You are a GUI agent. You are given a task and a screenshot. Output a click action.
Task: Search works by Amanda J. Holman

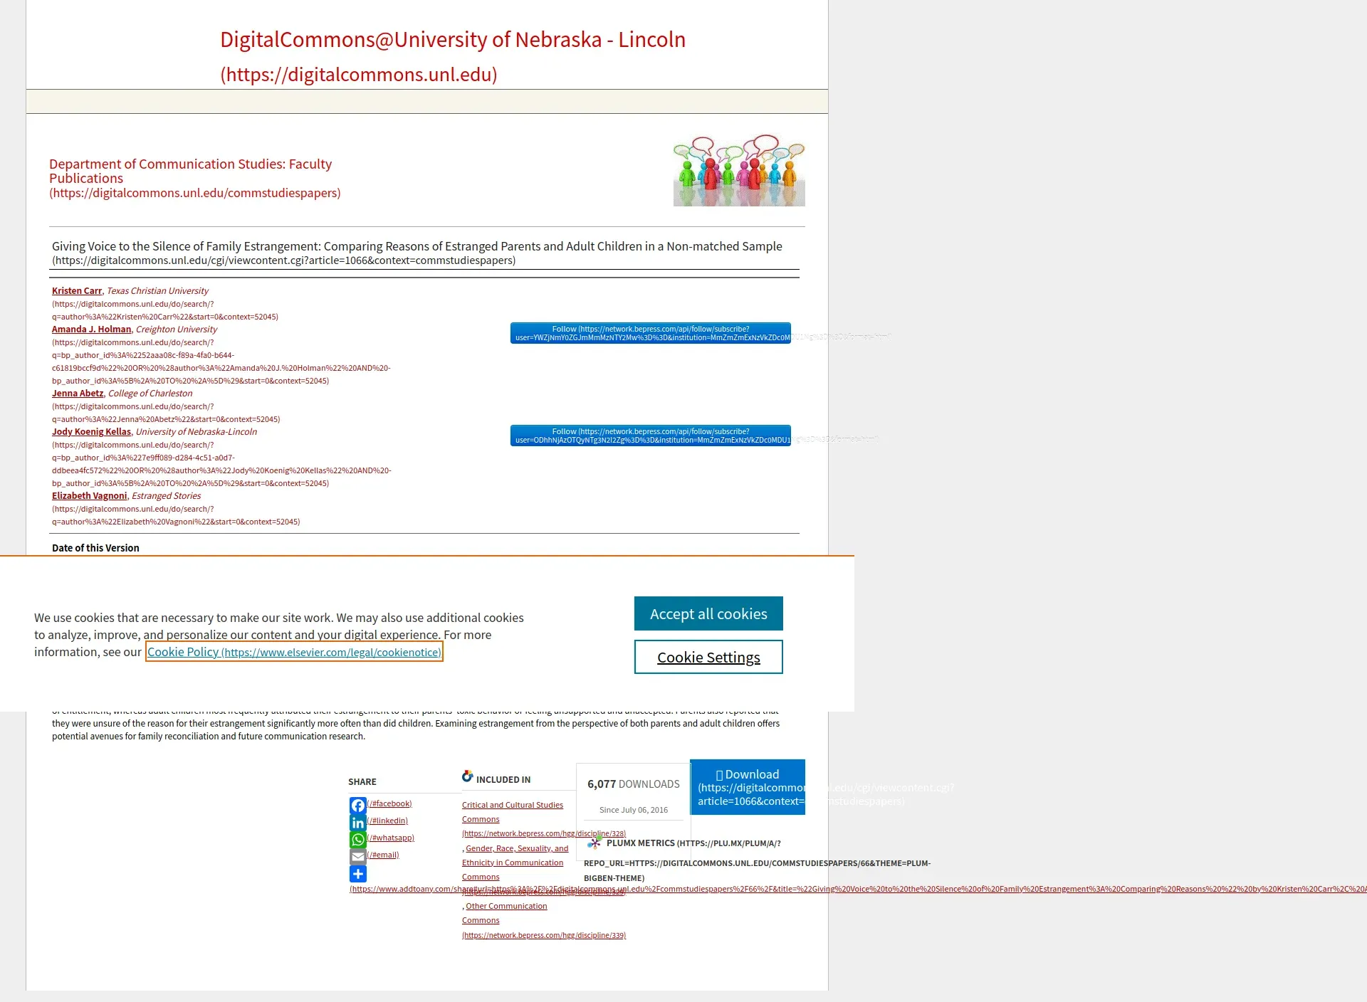tap(91, 329)
